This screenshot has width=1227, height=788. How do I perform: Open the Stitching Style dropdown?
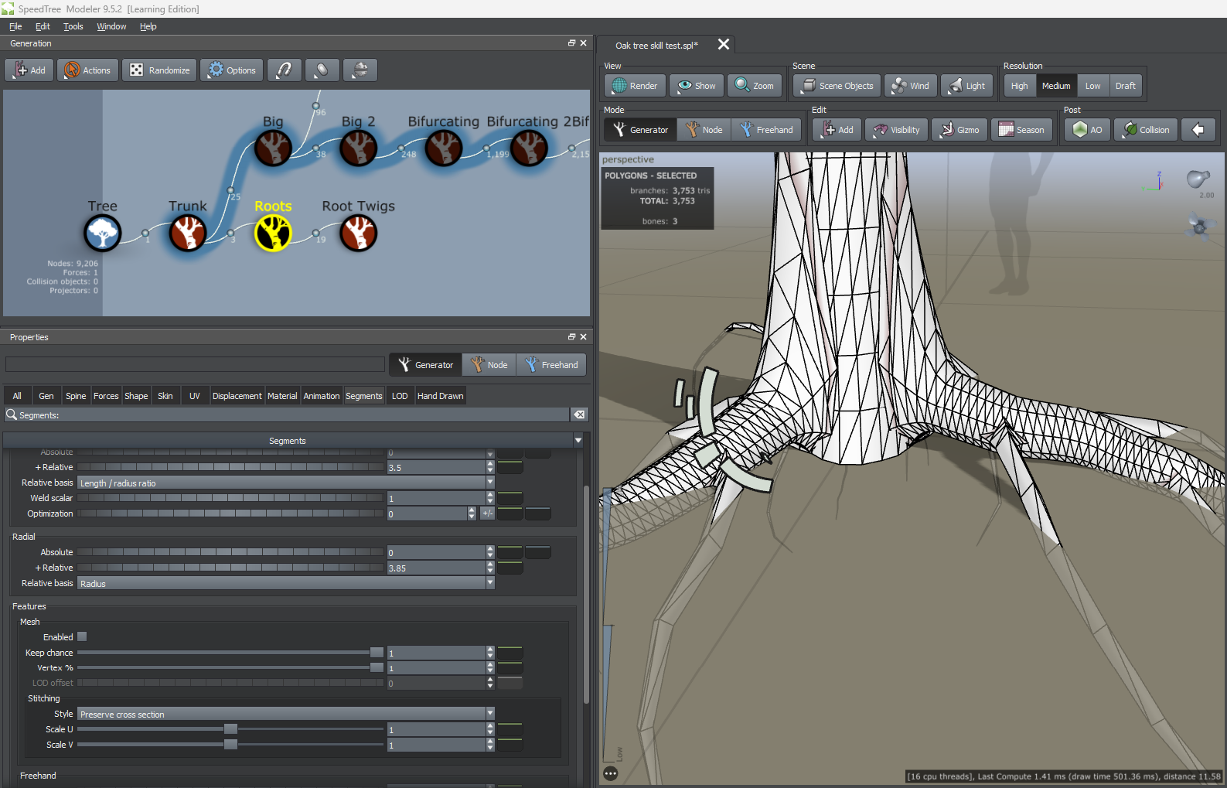click(285, 715)
